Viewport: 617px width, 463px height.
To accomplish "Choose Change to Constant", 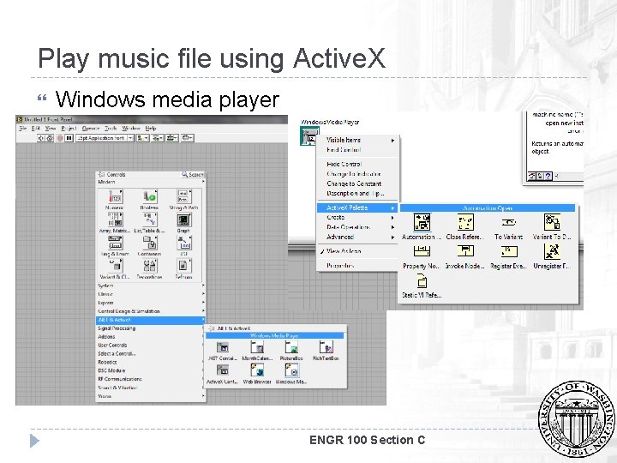I will 357,183.
